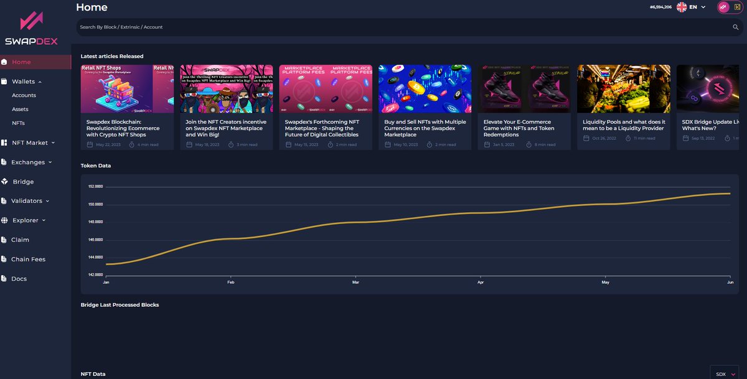Click the Wallets sidebar icon
Image resolution: width=747 pixels, height=379 pixels.
(4, 82)
